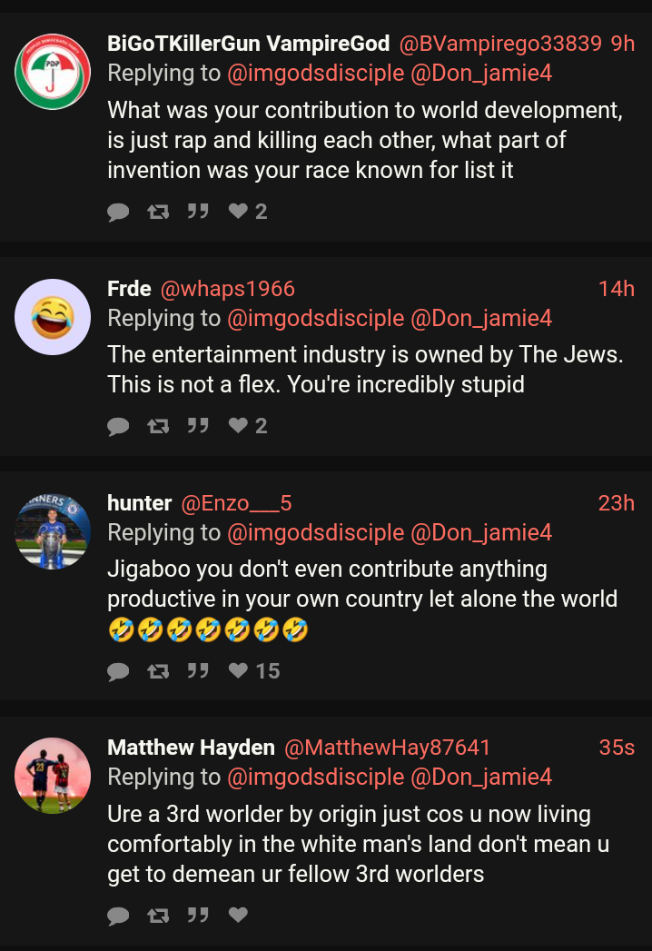The width and height of the screenshot is (652, 951).
Task: Click @imgodsdisciple mention in hunter's reply
Action: [315, 532]
